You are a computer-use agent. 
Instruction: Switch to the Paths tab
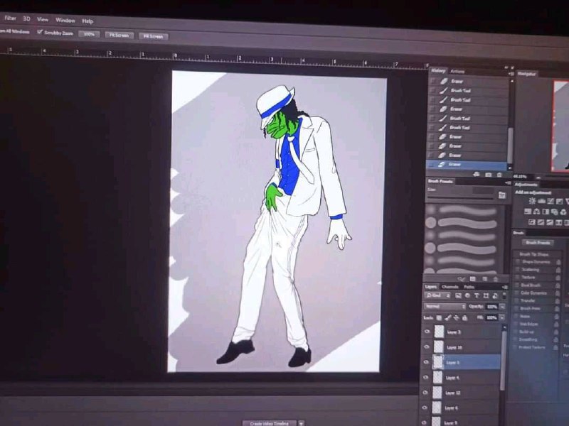coord(469,288)
